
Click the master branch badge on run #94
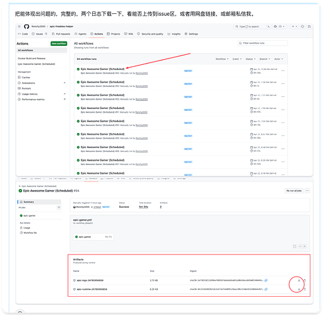point(188,71)
